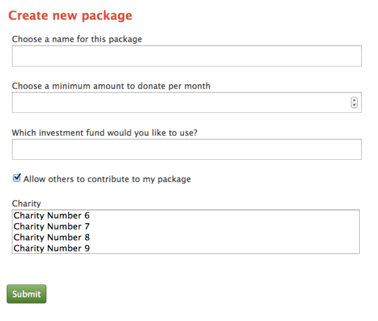
Task: Decrease donation amount with stepper down arrow
Action: click(354, 105)
